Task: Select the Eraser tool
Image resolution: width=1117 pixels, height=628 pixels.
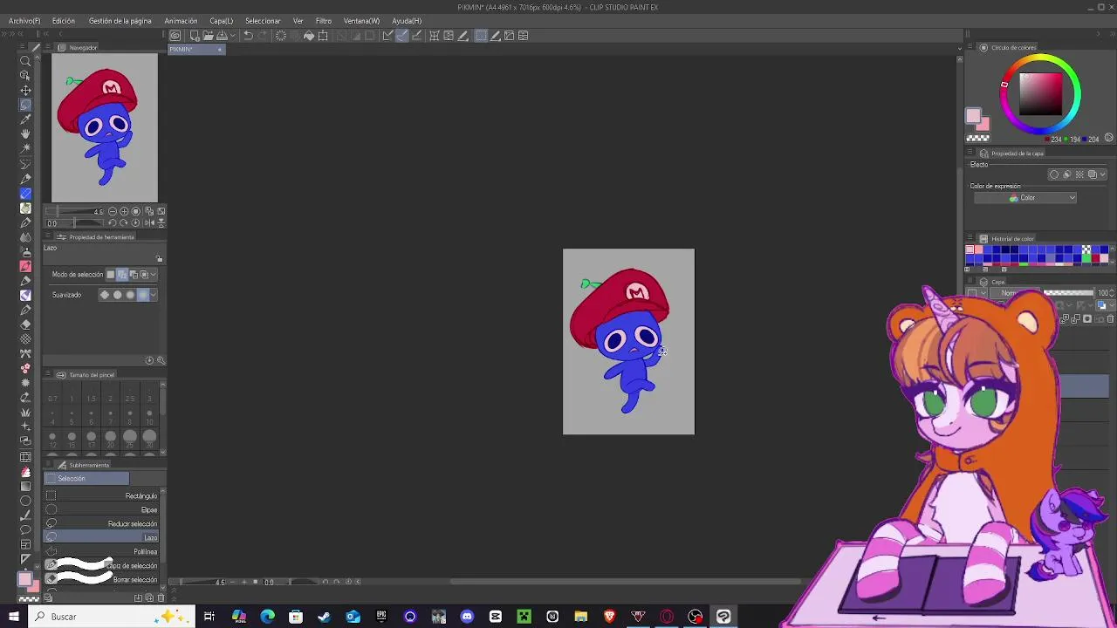Action: (x=25, y=324)
